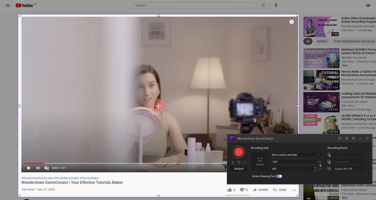Open the '[Webinar] SEAMEO-Partner' title link
Screen dimensions: 376x200
click(x=359, y=51)
